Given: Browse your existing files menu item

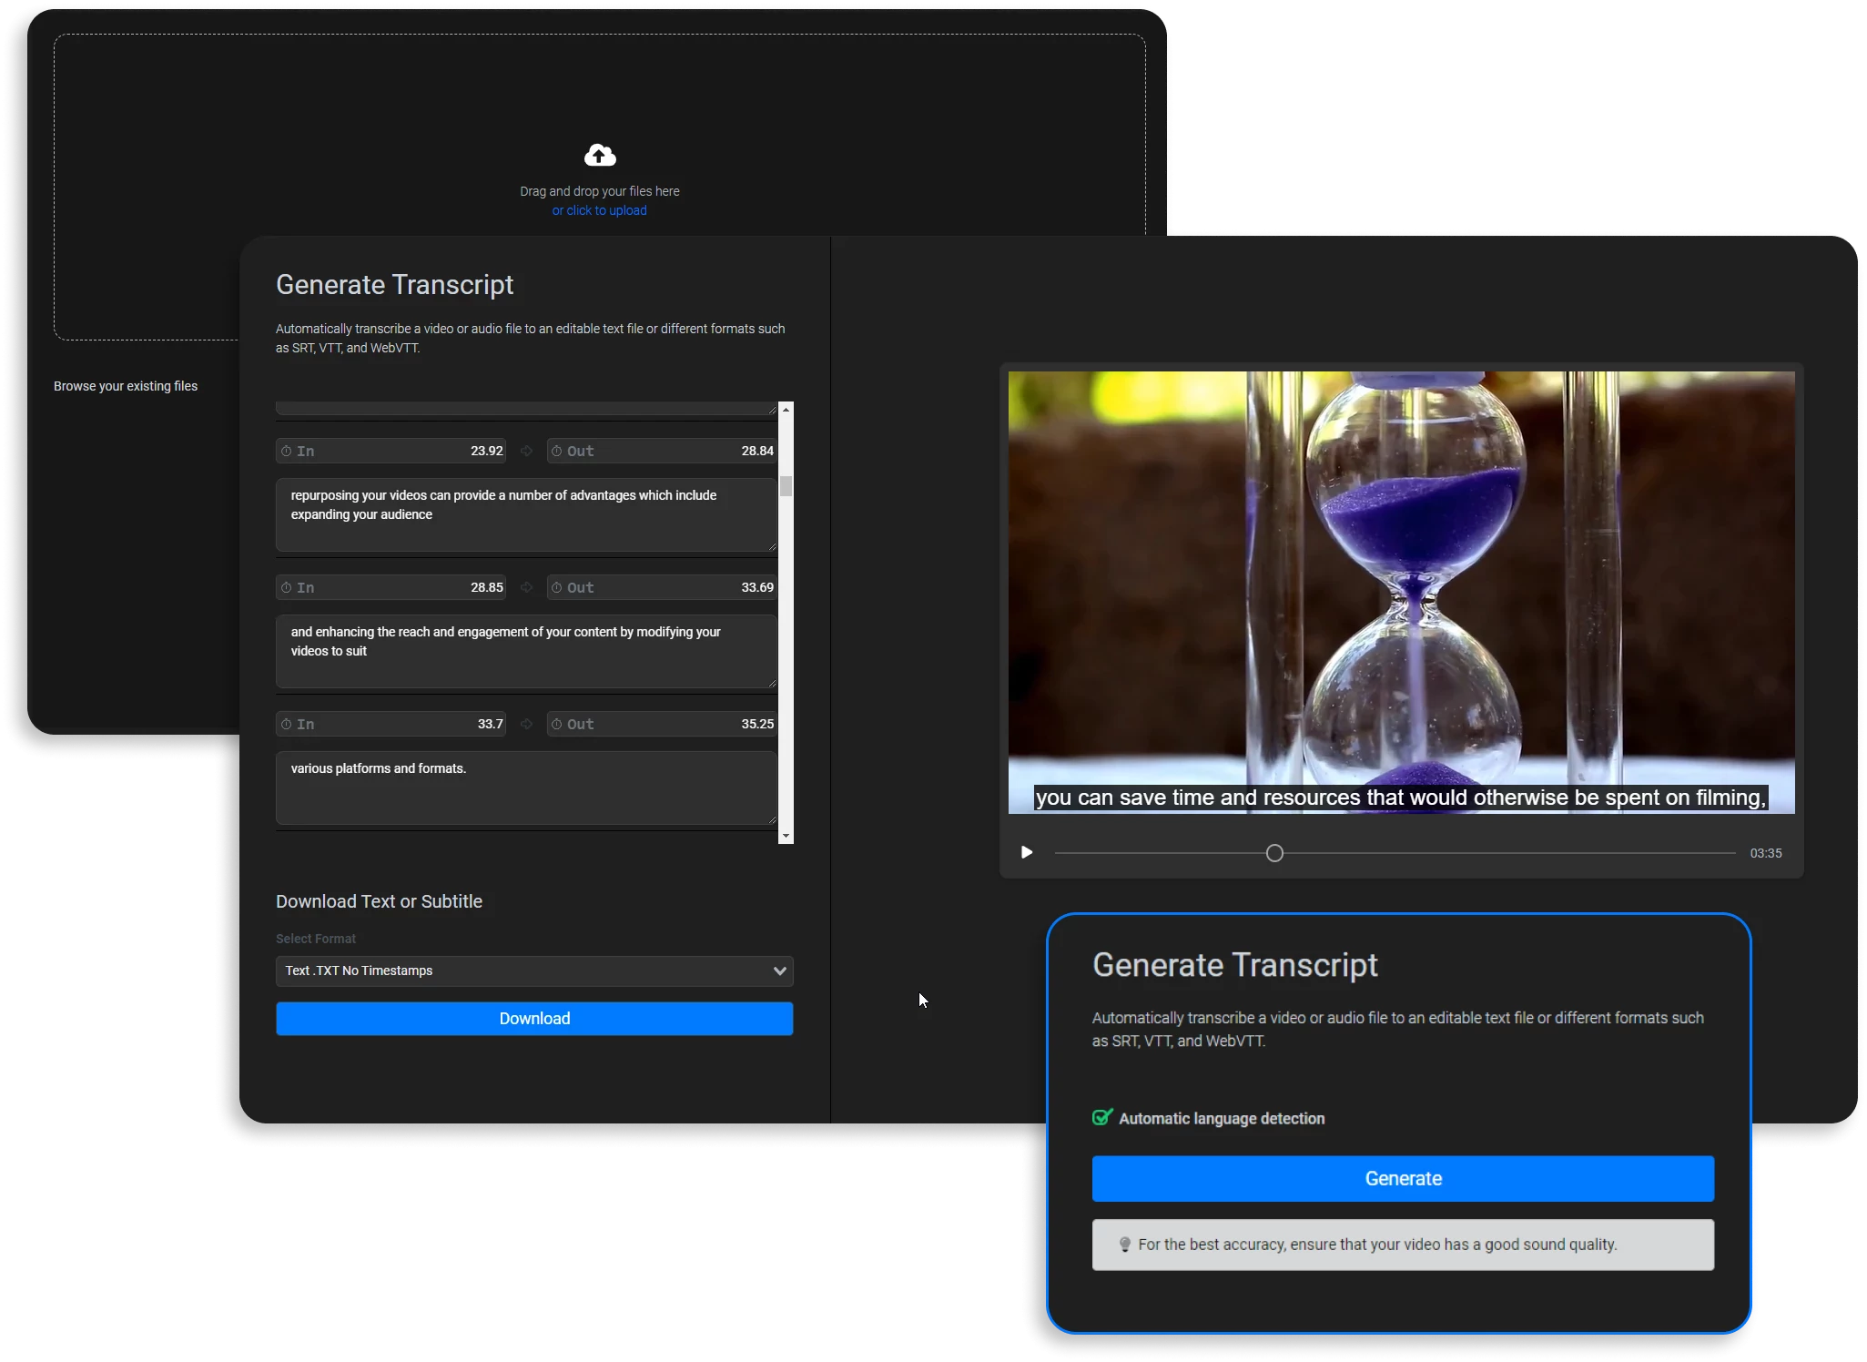Looking at the screenshot, I should click(125, 386).
